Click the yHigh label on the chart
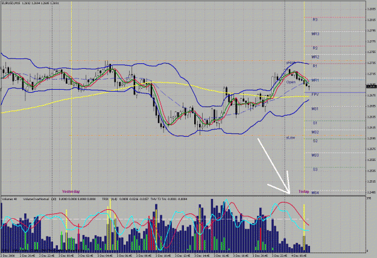Image resolution: width=377 pixels, height=258 pixels. click(x=291, y=63)
